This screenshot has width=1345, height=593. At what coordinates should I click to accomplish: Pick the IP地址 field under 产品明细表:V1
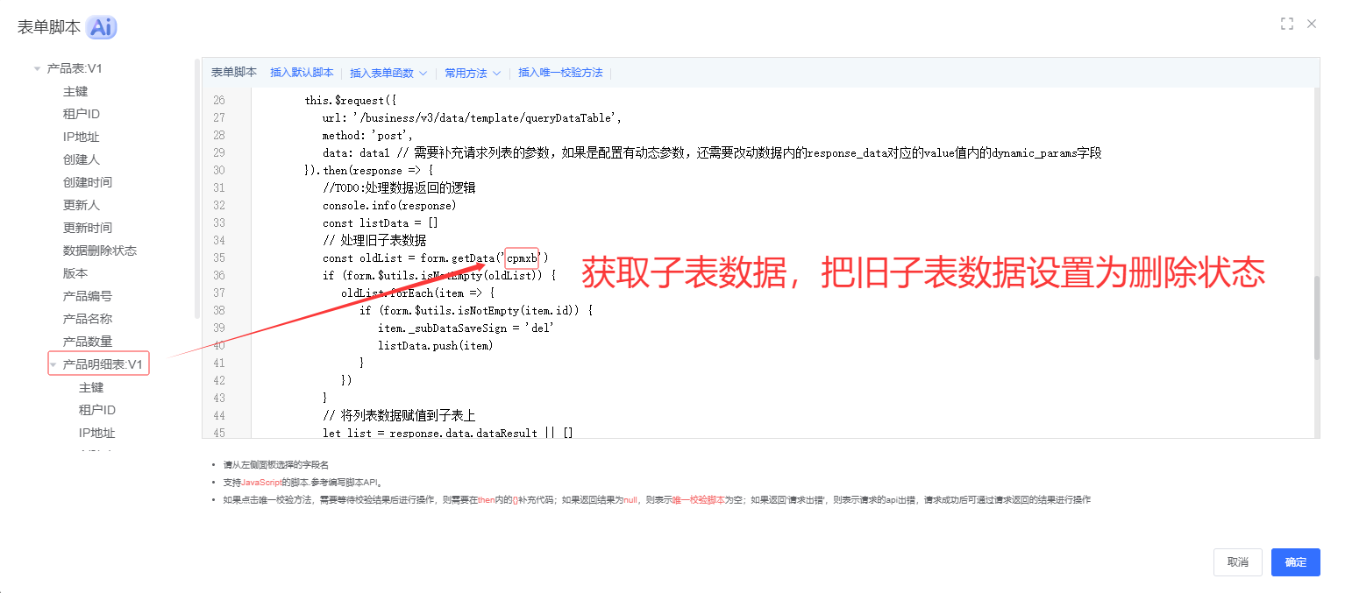(97, 433)
